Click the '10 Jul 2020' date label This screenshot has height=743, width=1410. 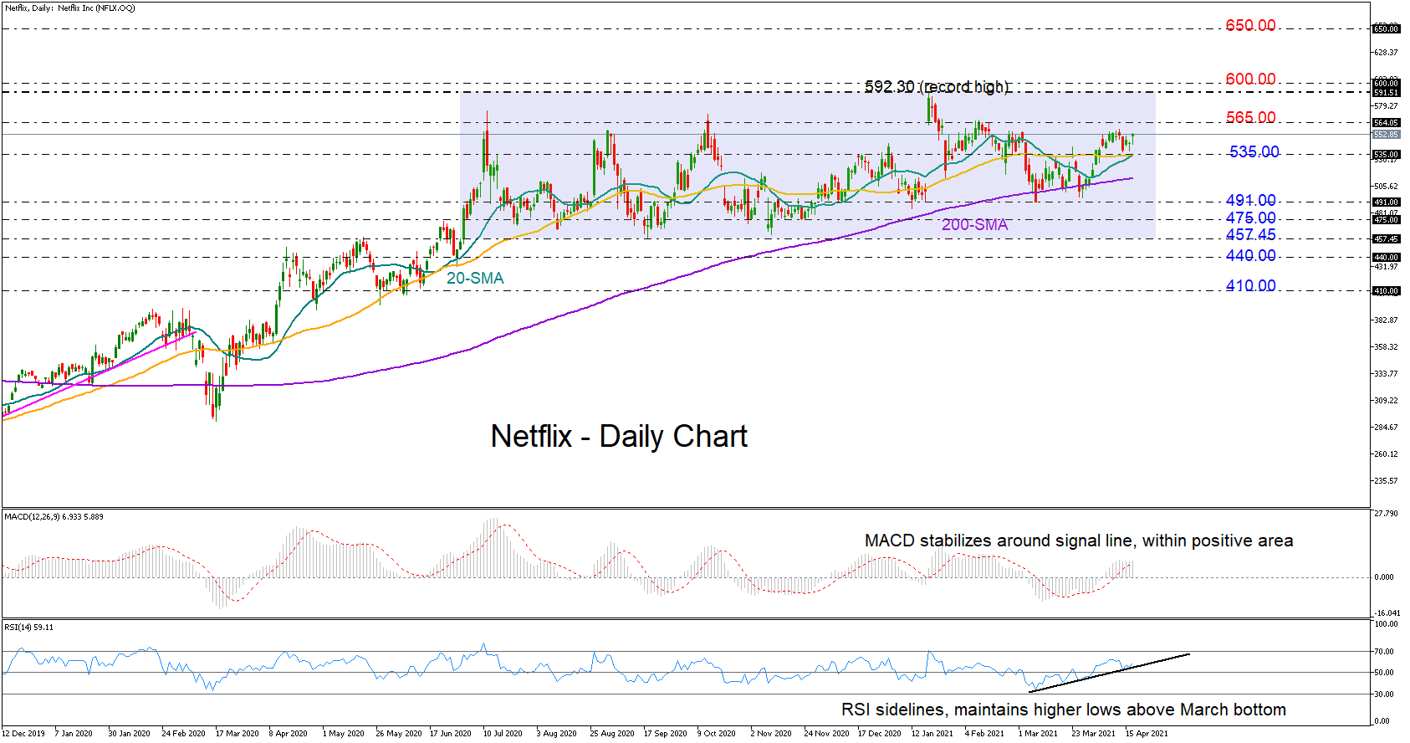(503, 734)
